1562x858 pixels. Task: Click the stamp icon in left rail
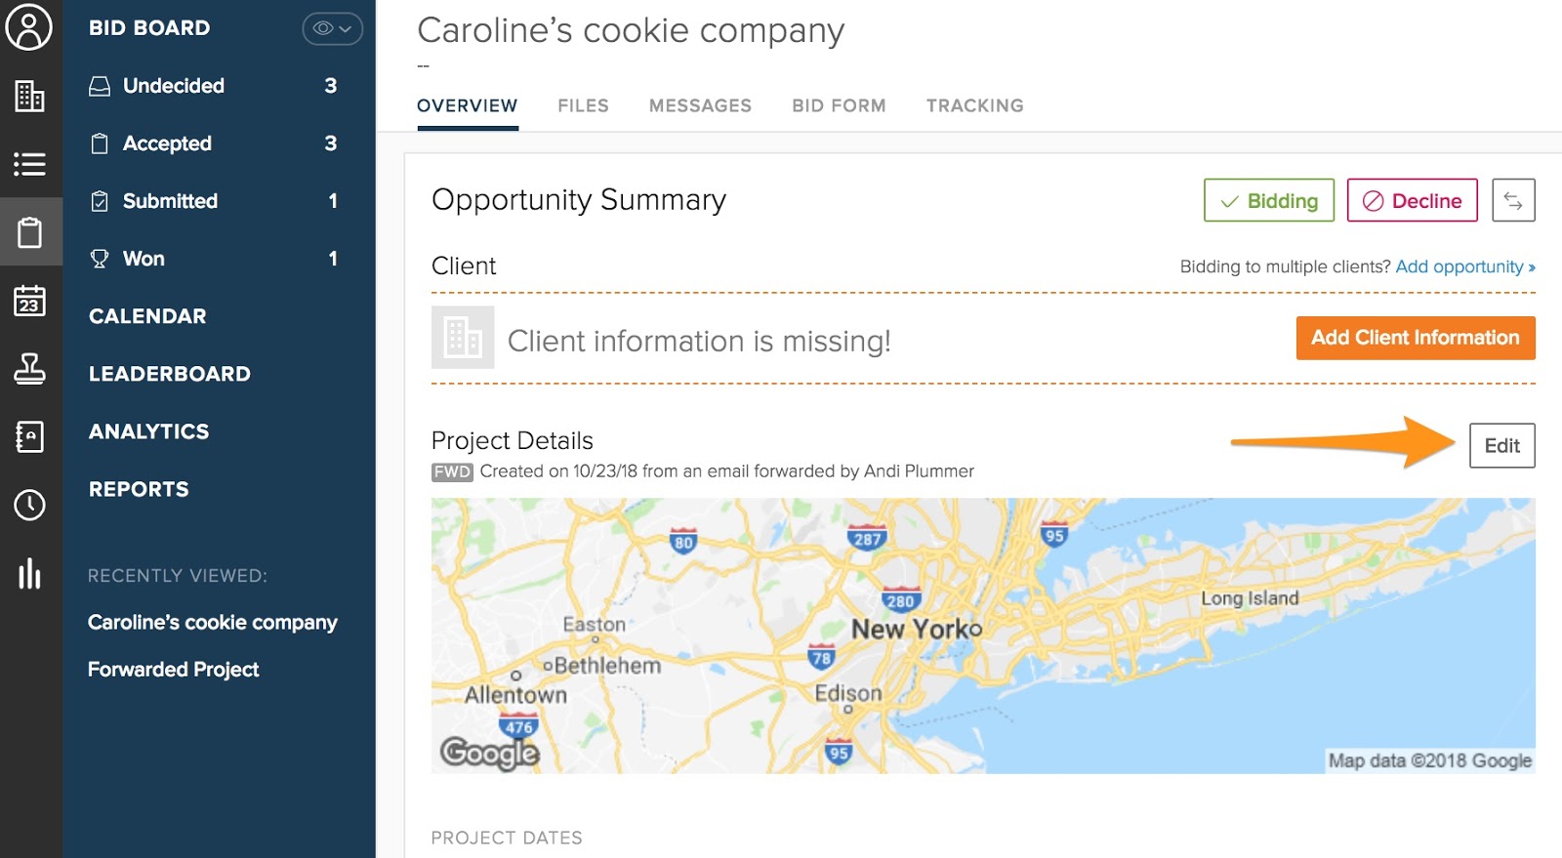[x=29, y=369]
